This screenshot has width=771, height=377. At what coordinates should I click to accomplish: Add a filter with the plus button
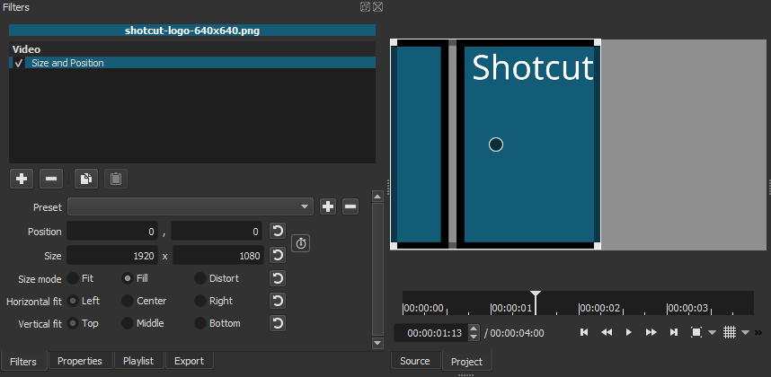(22, 179)
